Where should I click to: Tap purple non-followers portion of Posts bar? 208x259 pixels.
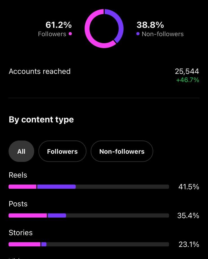click(x=57, y=215)
